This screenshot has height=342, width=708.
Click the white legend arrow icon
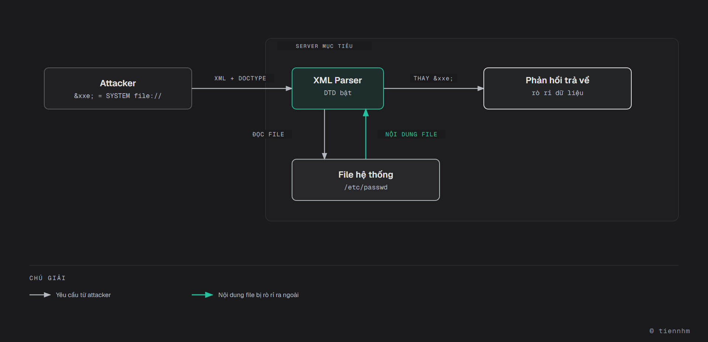[x=40, y=295]
